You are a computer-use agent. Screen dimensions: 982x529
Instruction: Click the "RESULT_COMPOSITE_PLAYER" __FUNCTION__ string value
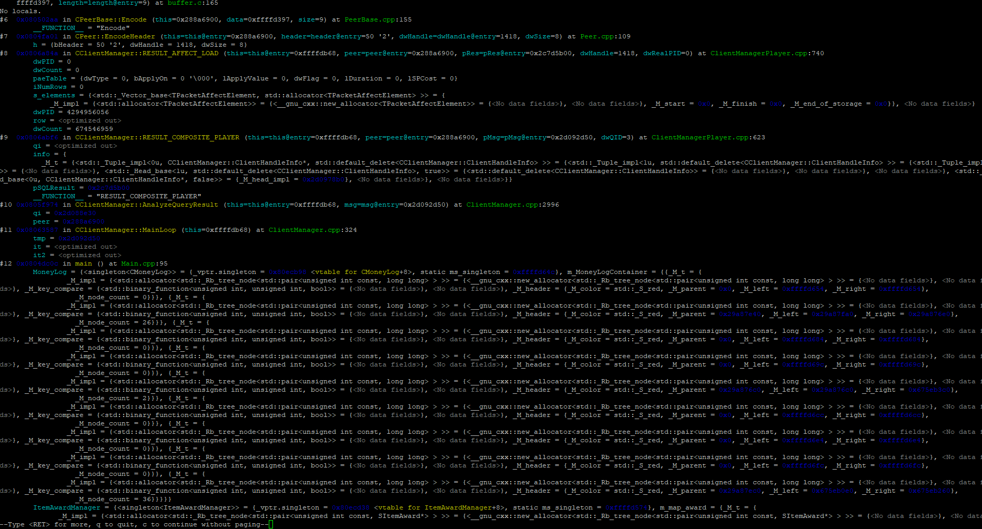[148, 196]
